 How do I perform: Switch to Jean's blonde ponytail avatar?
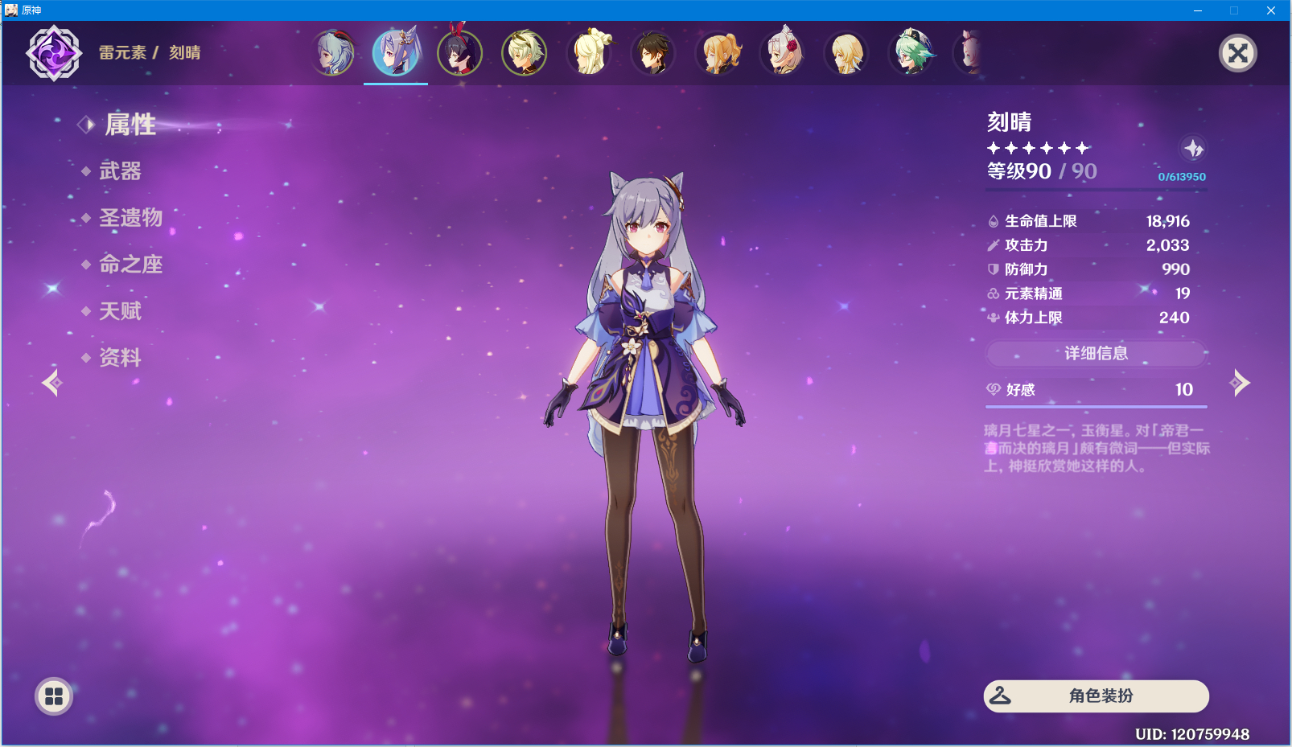pyautogui.click(x=718, y=53)
